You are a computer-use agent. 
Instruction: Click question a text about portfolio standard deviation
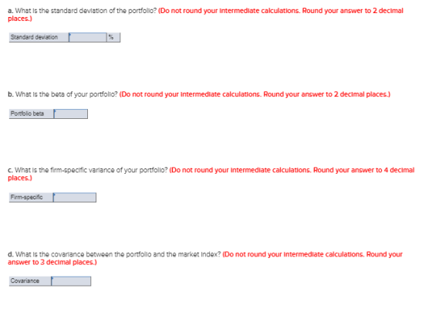(x=82, y=11)
